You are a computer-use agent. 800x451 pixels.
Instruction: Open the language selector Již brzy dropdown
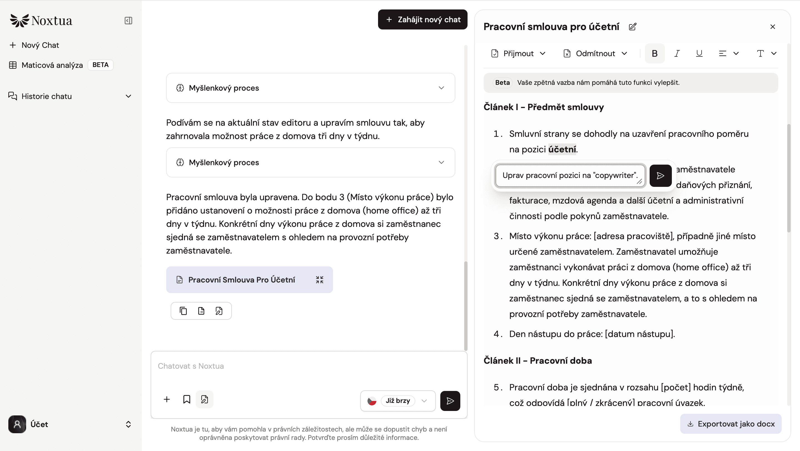[x=397, y=401]
